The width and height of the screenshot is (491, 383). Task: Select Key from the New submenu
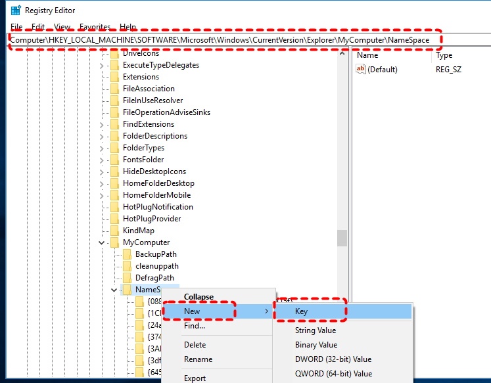[301, 311]
